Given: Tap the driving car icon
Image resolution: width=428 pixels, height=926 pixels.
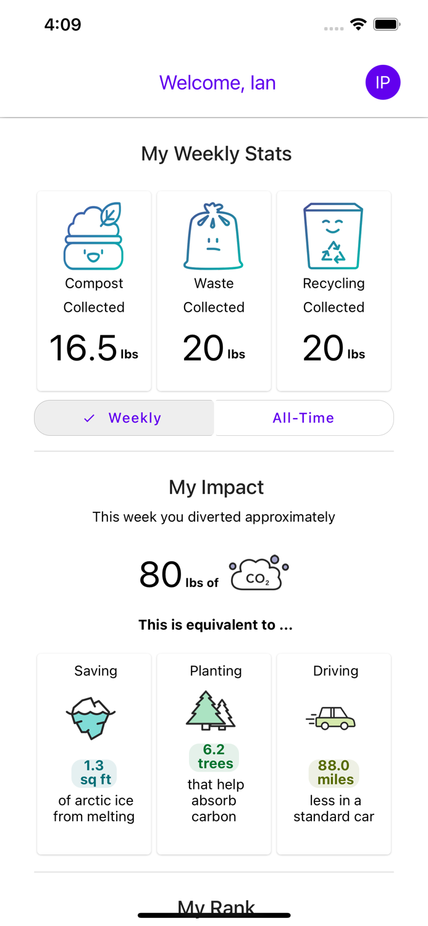Looking at the screenshot, I should coord(332,719).
